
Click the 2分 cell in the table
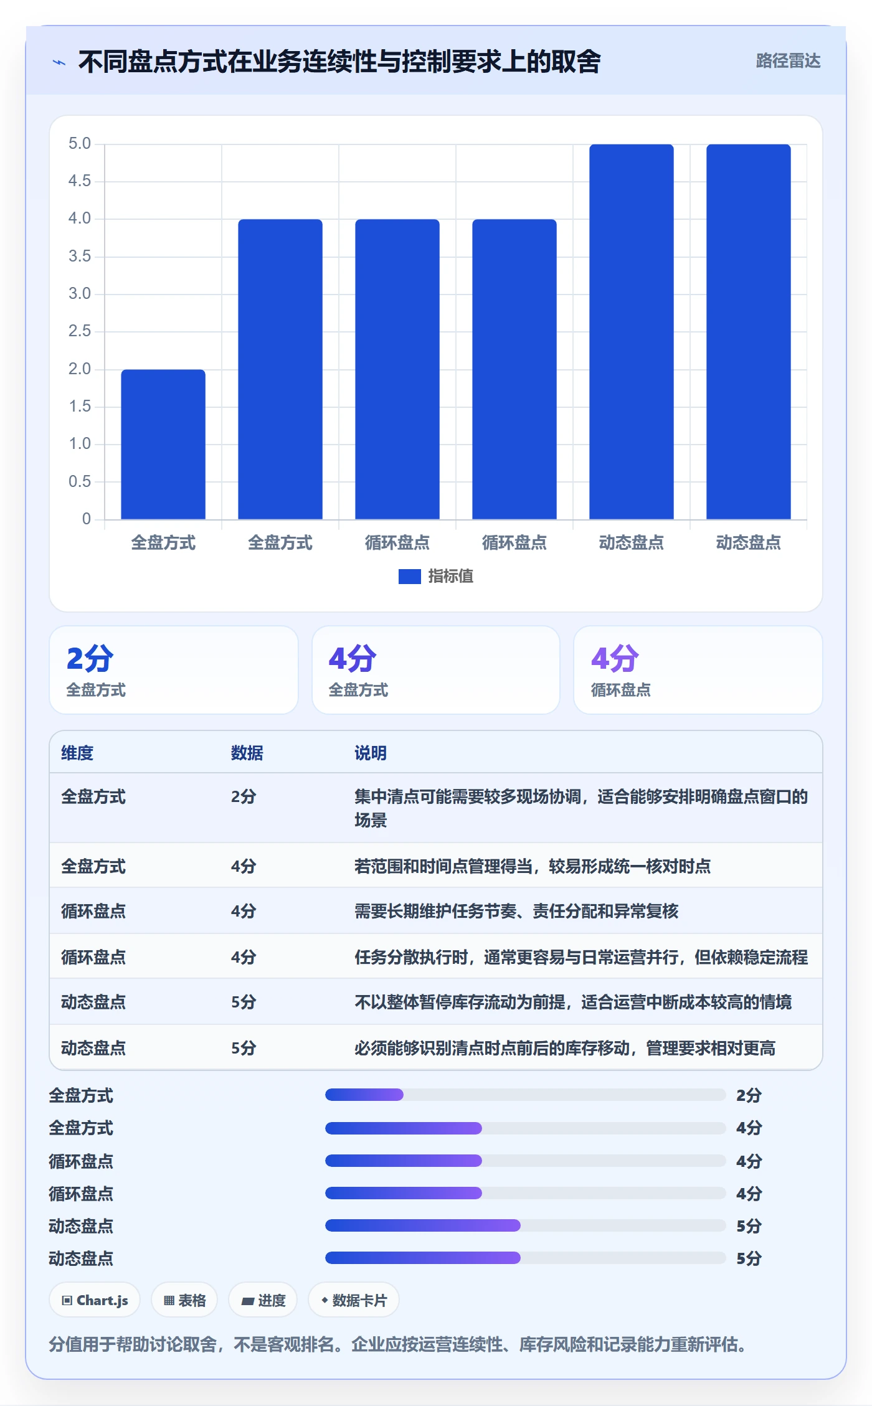[x=244, y=797]
